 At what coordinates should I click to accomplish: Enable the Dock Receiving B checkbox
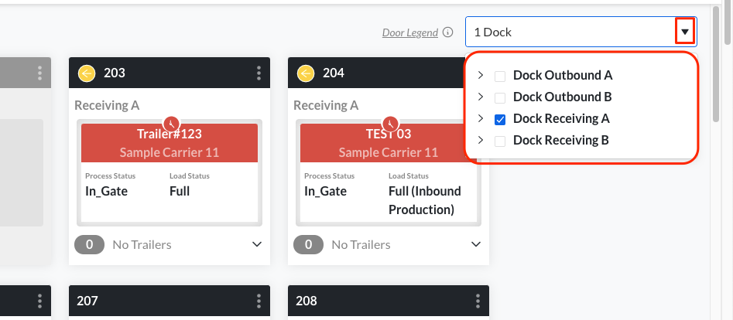coord(500,141)
